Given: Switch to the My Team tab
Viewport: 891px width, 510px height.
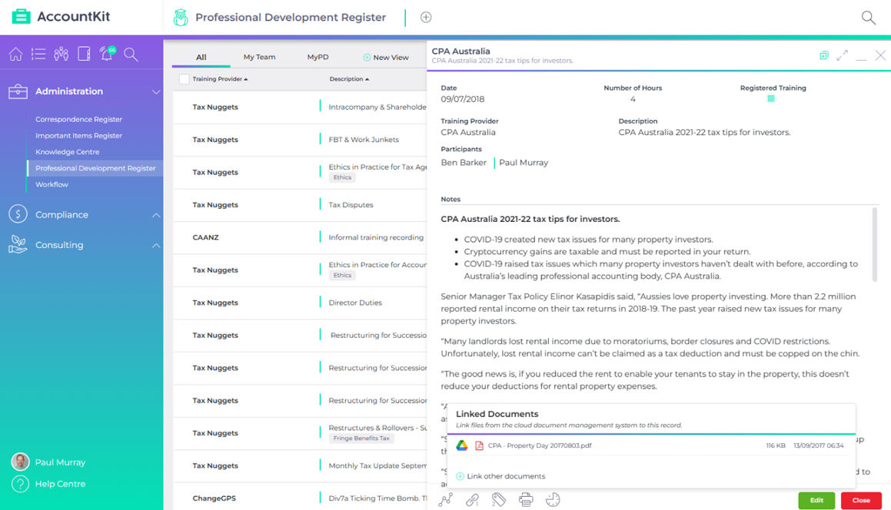Looking at the screenshot, I should pyautogui.click(x=259, y=57).
